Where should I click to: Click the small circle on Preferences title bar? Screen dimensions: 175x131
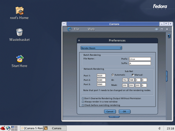coord(79,40)
